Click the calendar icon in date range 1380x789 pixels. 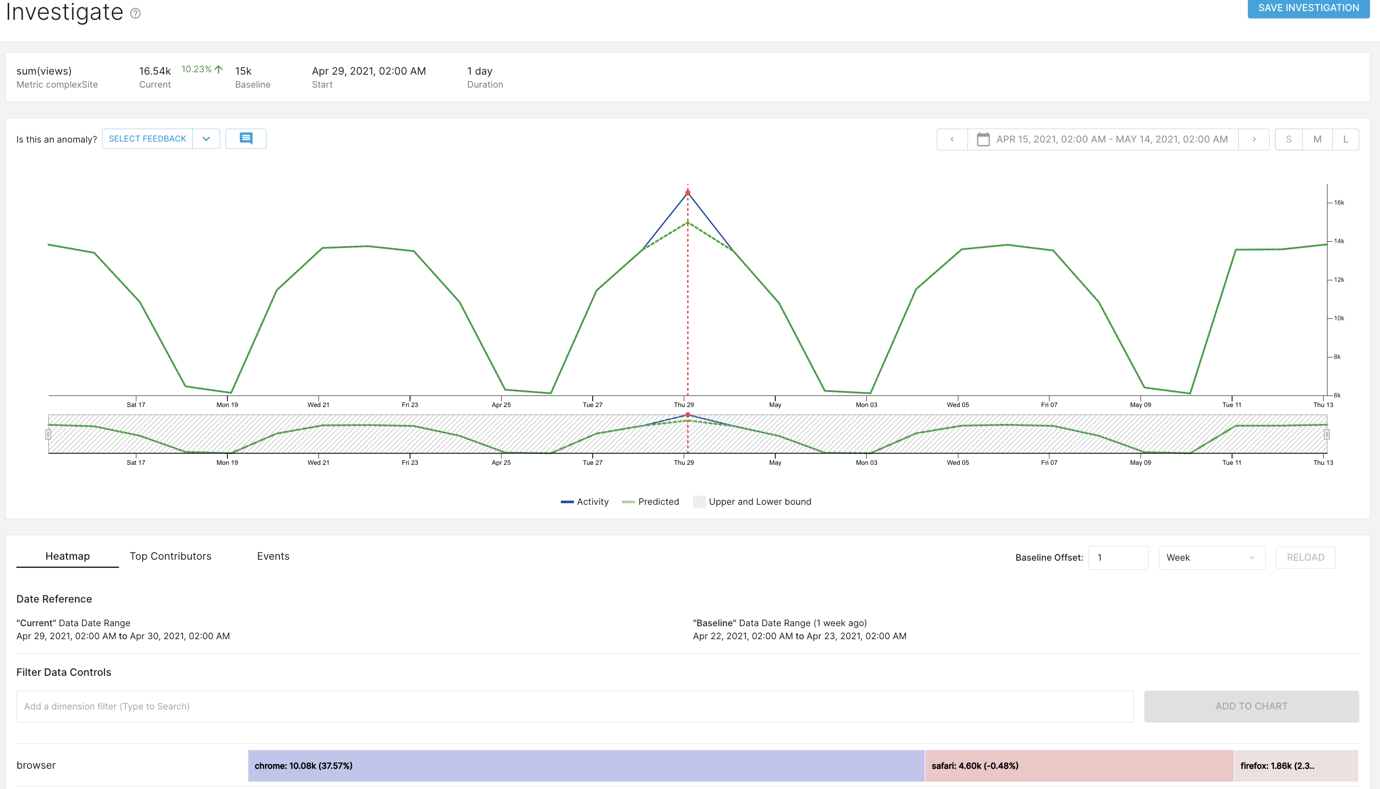click(x=982, y=139)
